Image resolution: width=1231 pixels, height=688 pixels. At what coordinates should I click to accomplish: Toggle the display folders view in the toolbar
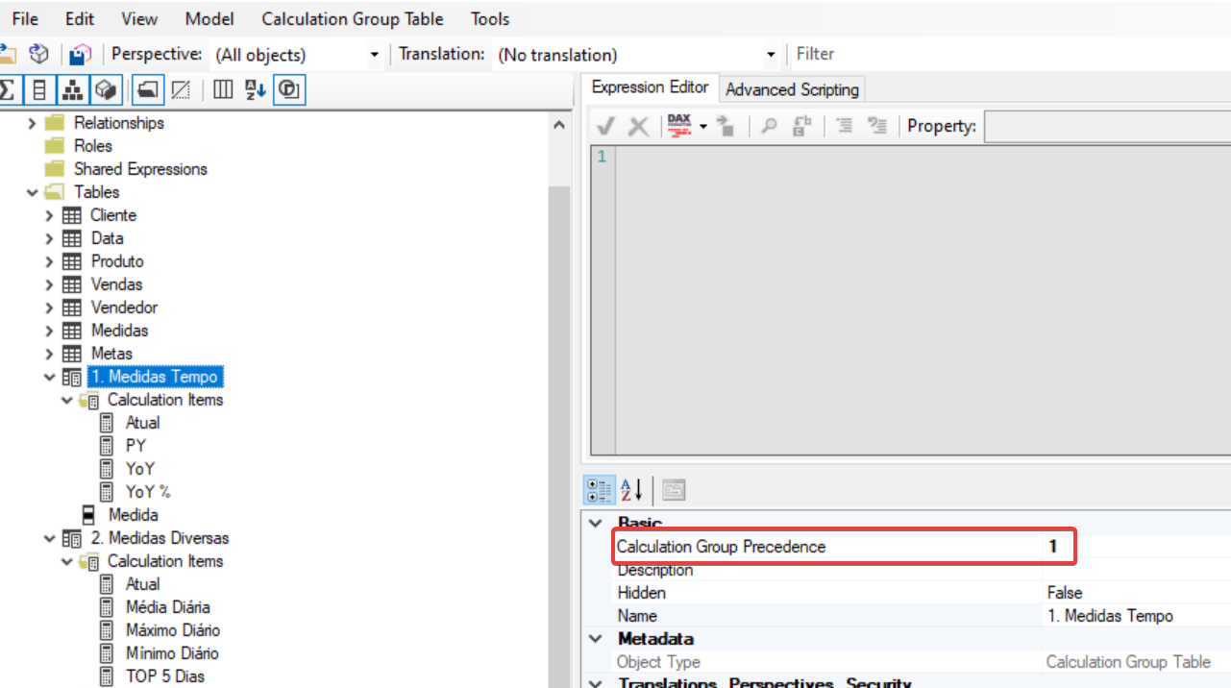click(149, 89)
